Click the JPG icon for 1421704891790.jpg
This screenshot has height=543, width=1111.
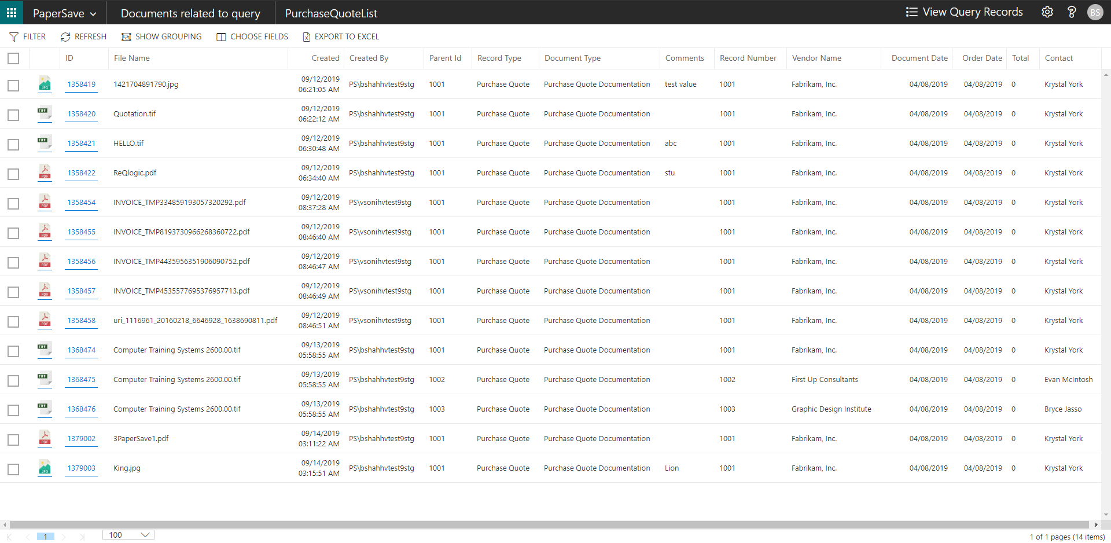(45, 84)
